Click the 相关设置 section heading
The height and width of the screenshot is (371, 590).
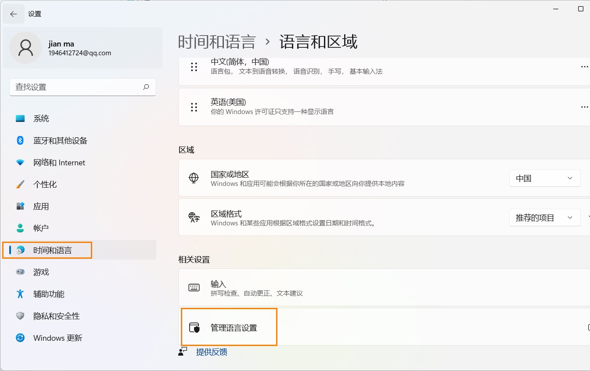tap(194, 260)
